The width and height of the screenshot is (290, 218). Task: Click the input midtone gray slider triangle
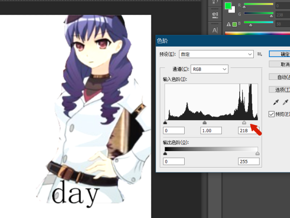coord(204,123)
